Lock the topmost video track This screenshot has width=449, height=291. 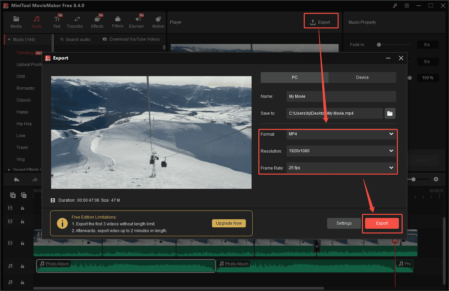(22, 208)
